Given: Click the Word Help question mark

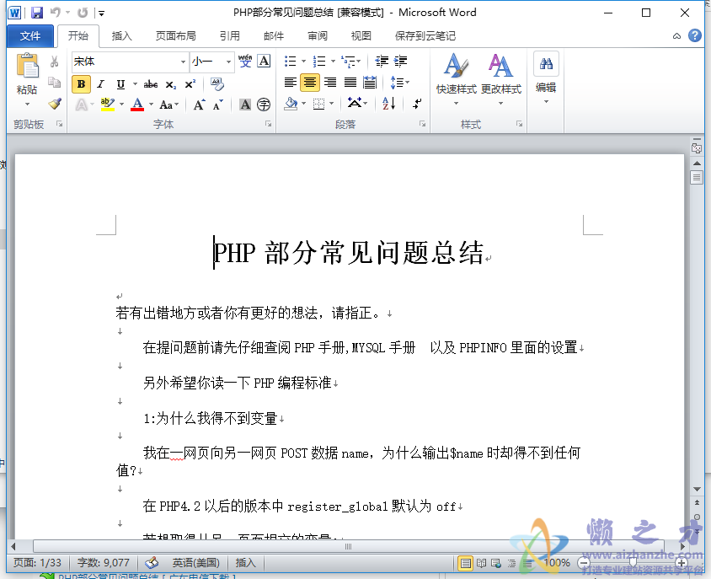Looking at the screenshot, I should pos(695,36).
